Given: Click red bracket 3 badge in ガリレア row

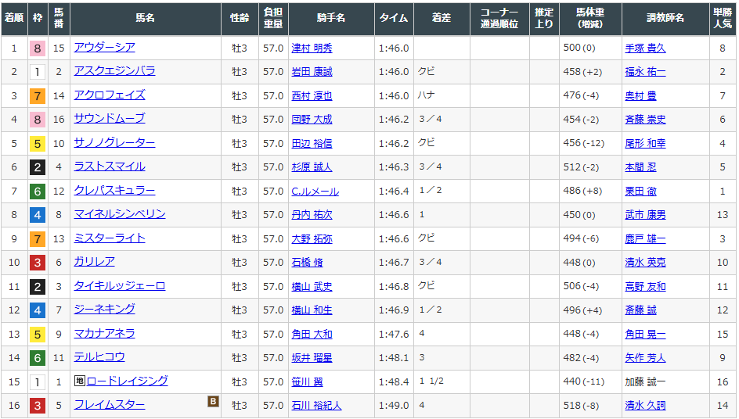Looking at the screenshot, I should coord(37,263).
